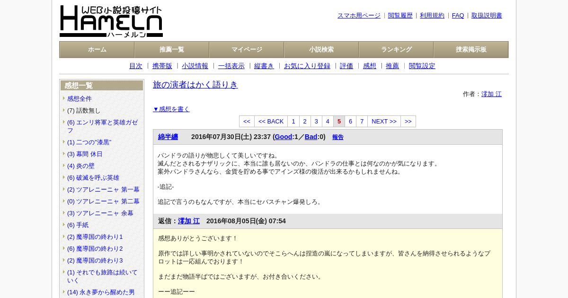
Task: Open the FAQ link
Action: click(458, 16)
